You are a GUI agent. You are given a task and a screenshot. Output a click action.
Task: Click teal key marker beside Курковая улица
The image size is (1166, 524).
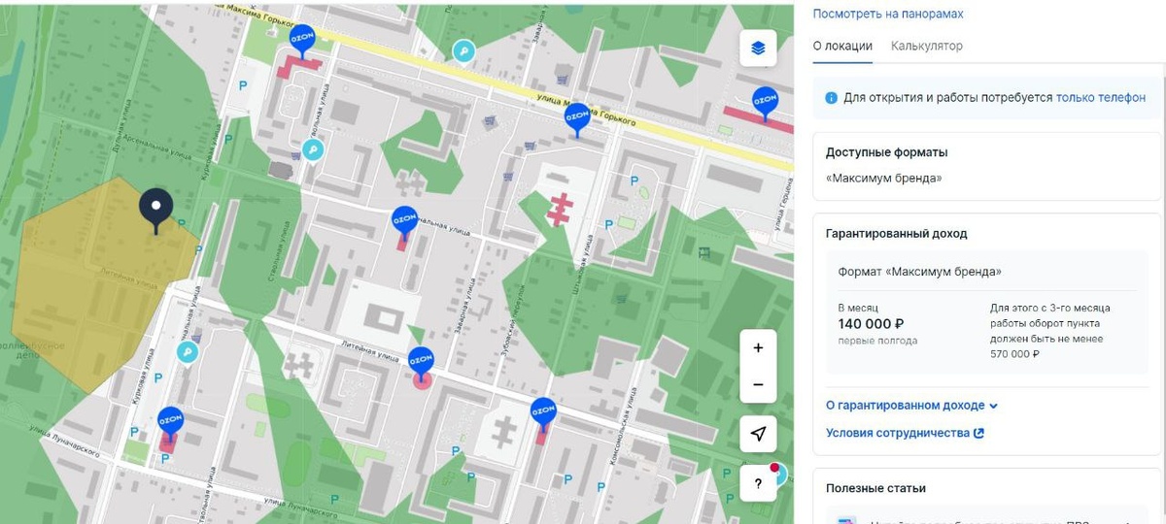[x=187, y=352]
